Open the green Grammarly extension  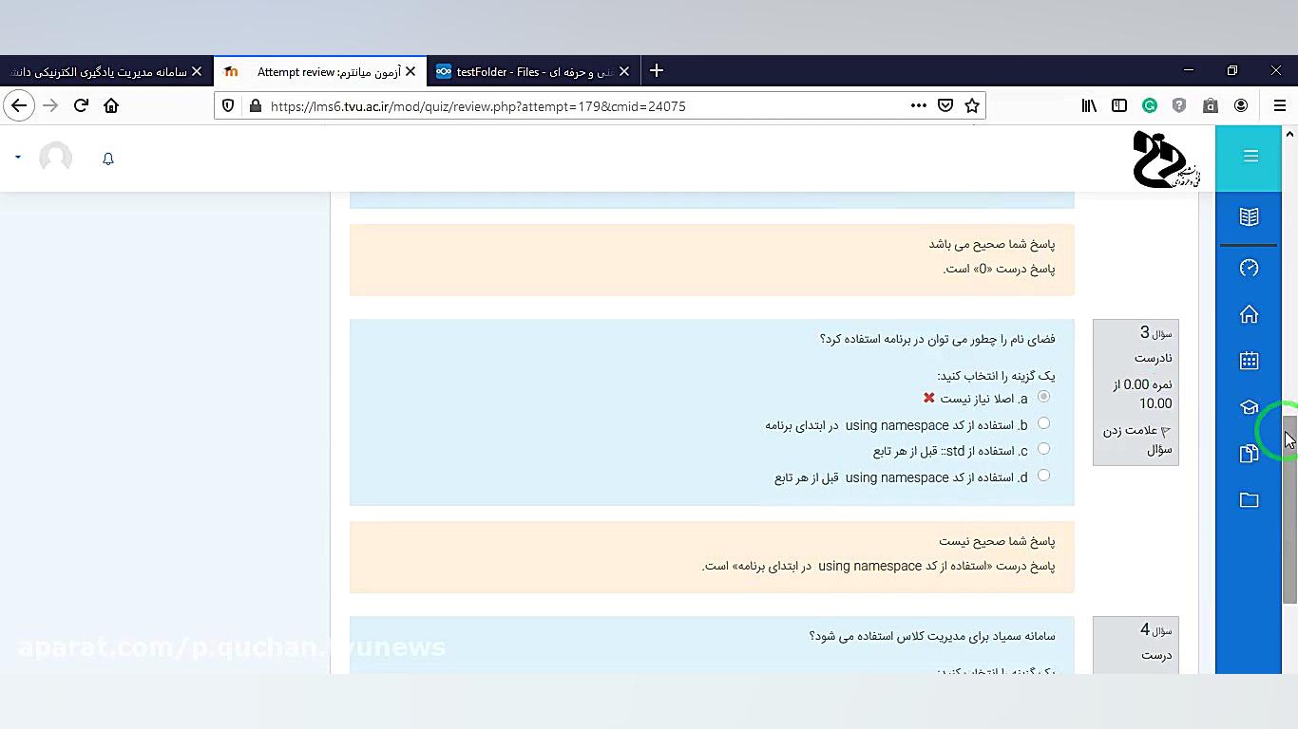click(x=1150, y=105)
